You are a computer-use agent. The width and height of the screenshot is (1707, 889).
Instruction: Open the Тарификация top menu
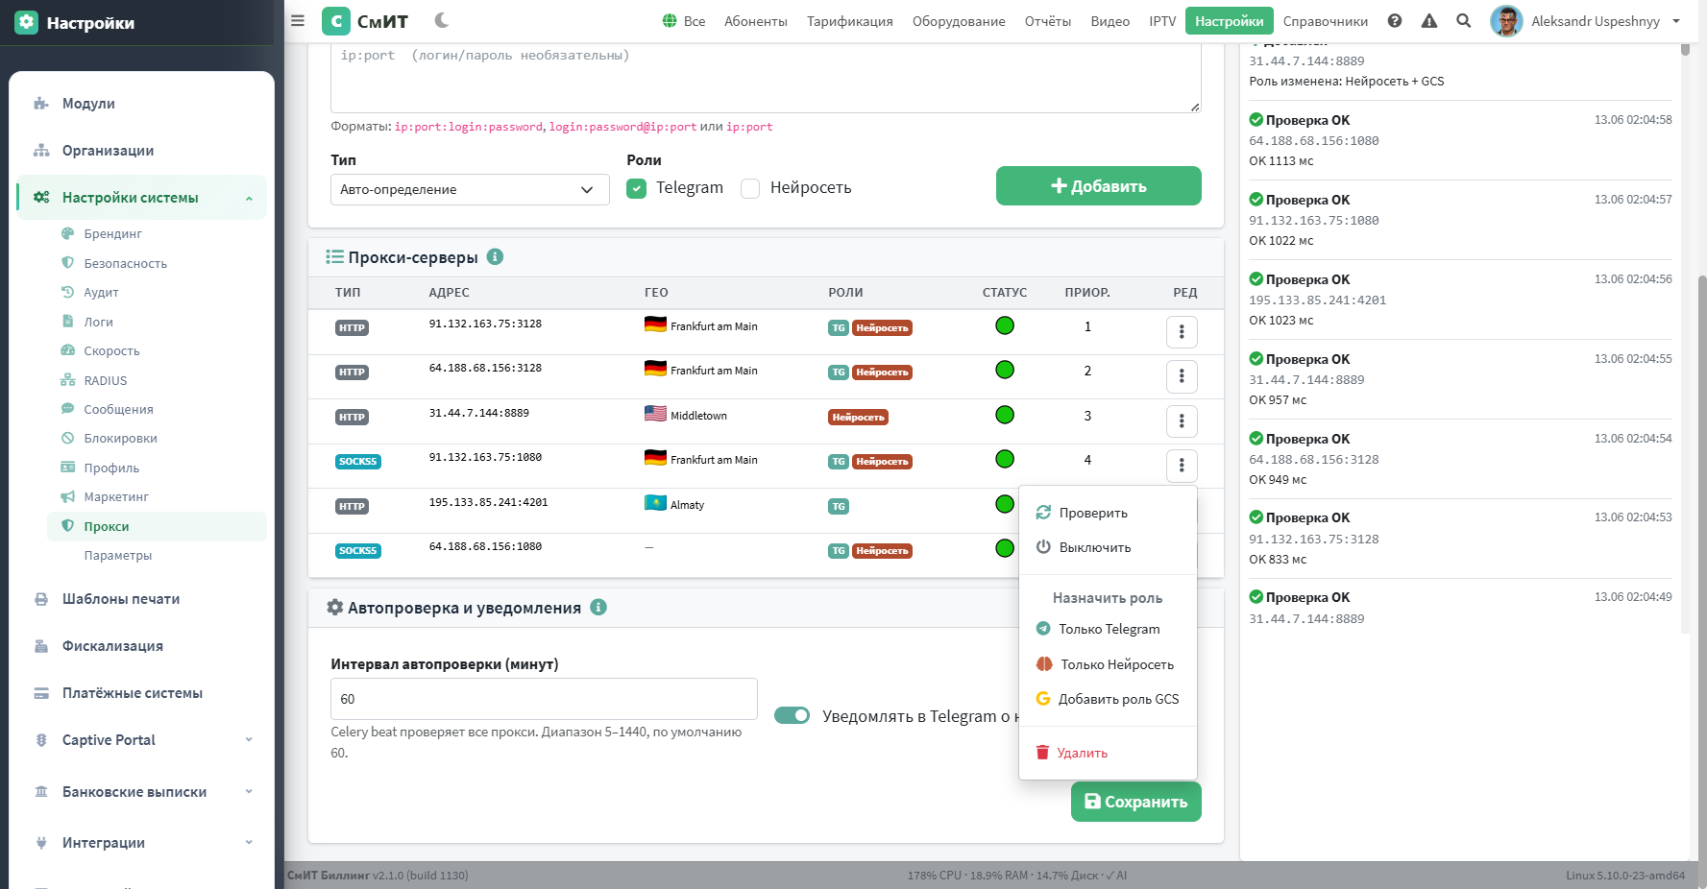(850, 21)
